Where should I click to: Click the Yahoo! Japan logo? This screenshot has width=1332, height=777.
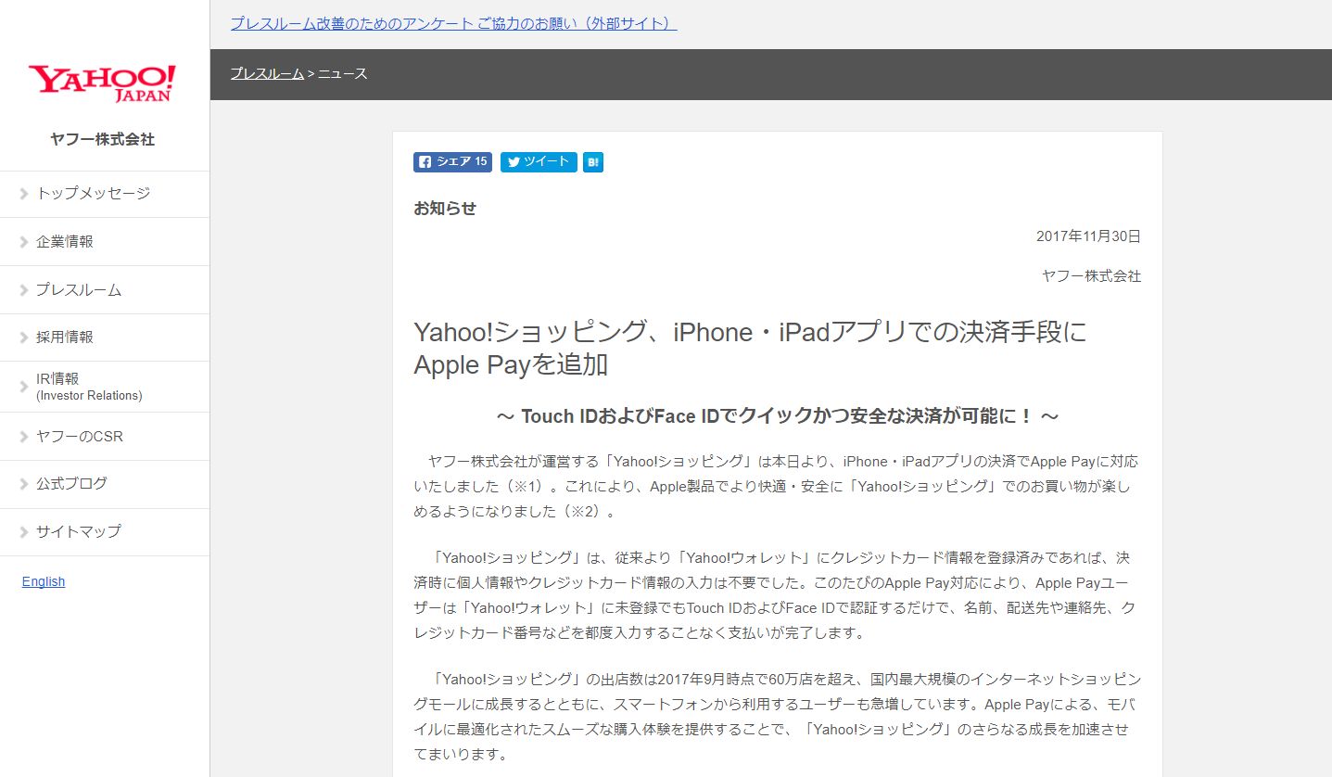point(102,83)
